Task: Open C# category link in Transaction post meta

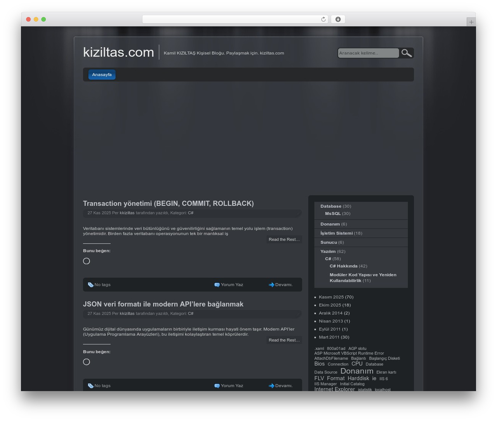Action: pyautogui.click(x=191, y=213)
